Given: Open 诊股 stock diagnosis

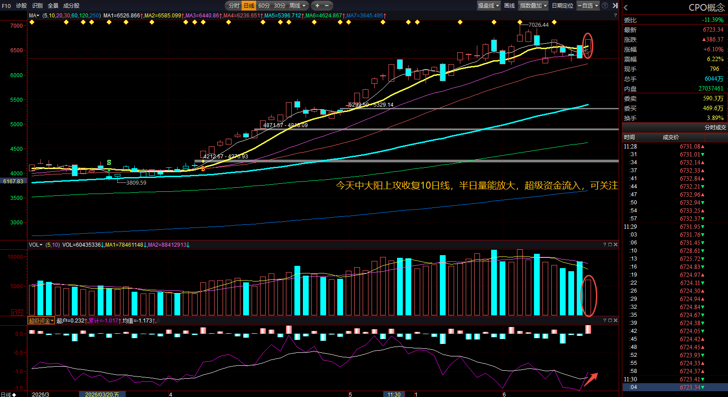Looking at the screenshot, I should tap(21, 6).
